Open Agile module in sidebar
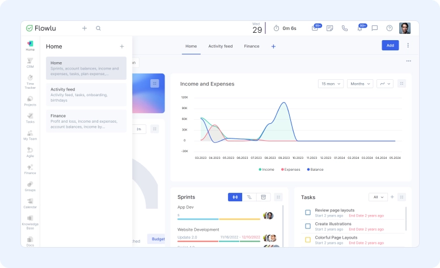The width and height of the screenshot is (440, 268). pos(30,153)
